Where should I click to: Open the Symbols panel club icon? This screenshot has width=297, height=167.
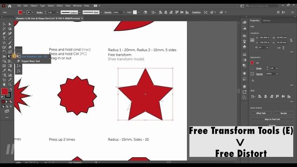pos(245,46)
